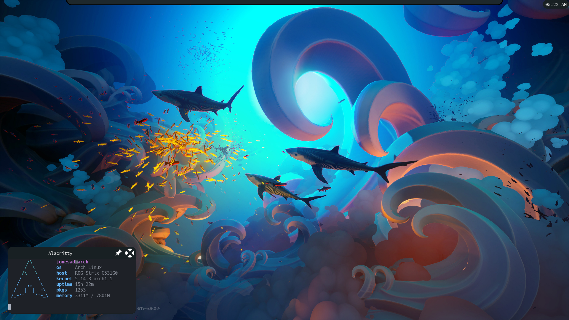The height and width of the screenshot is (320, 569).
Task: Click the 'Arch Linux' value text
Action: click(88, 268)
